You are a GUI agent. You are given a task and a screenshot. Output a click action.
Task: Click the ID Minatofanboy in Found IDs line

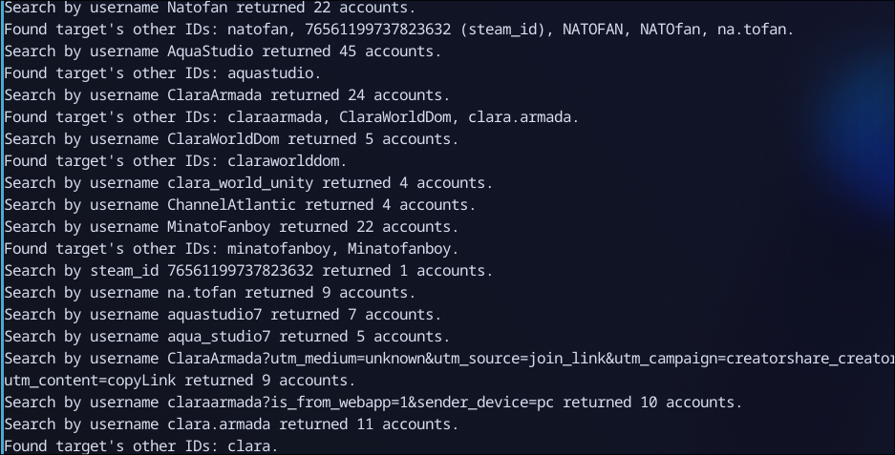pos(399,249)
